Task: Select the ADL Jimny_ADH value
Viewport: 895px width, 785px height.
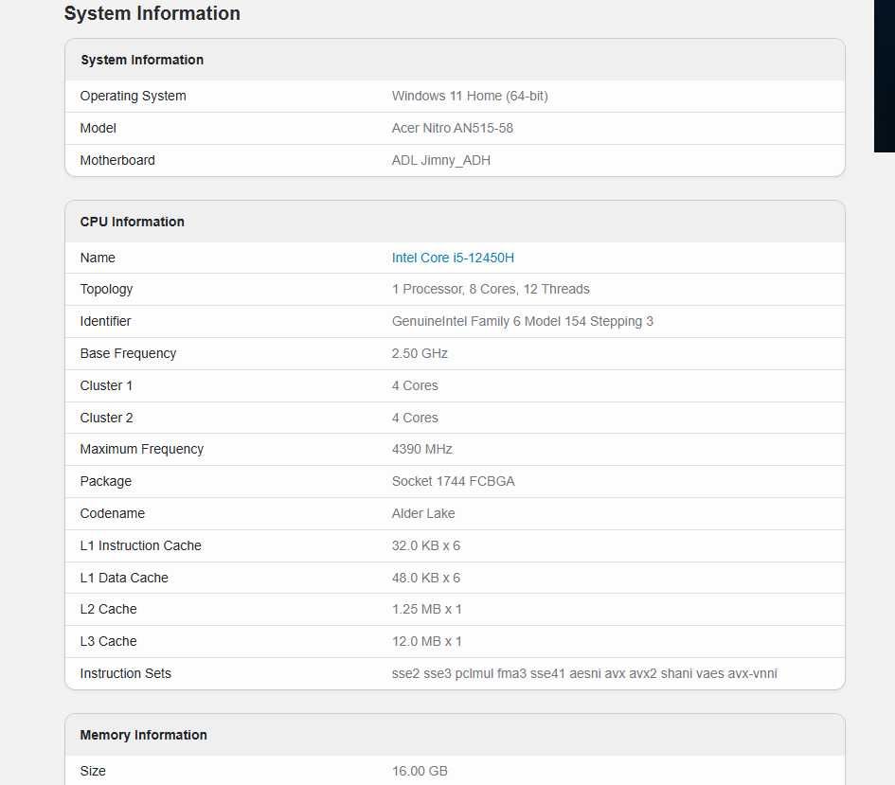Action: (x=440, y=160)
